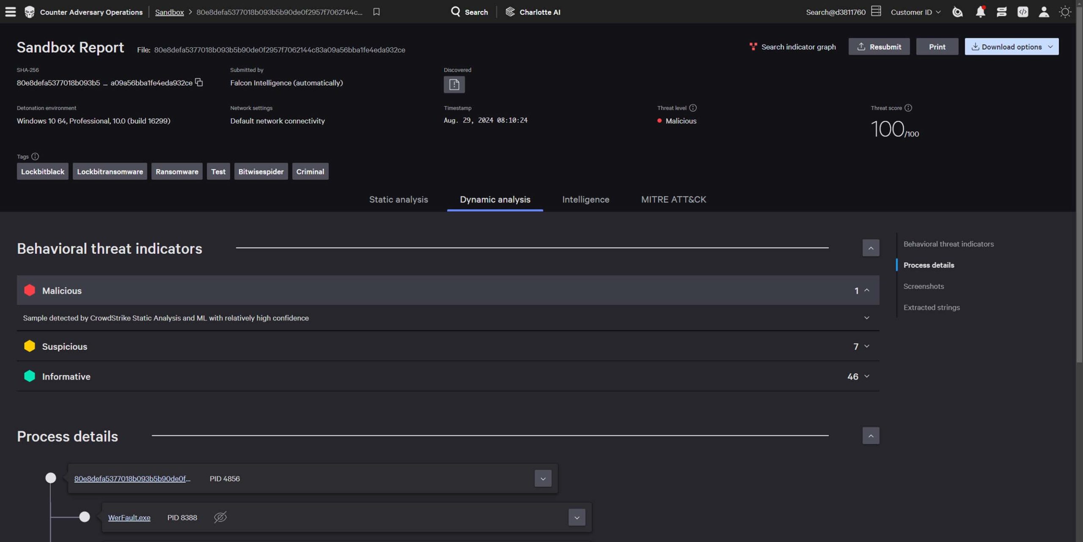Viewport: 1083px width, 542px height.
Task: Click the Print button
Action: 937,47
